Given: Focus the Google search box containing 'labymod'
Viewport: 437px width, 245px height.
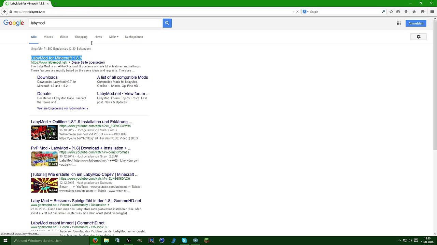Looking at the screenshot, I should coord(96,23).
